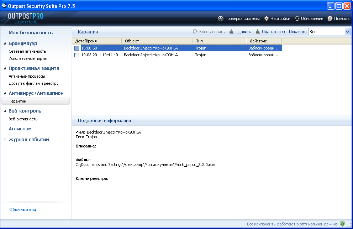Collapse the Антивирус+Антишпион section triangle

click(5, 93)
